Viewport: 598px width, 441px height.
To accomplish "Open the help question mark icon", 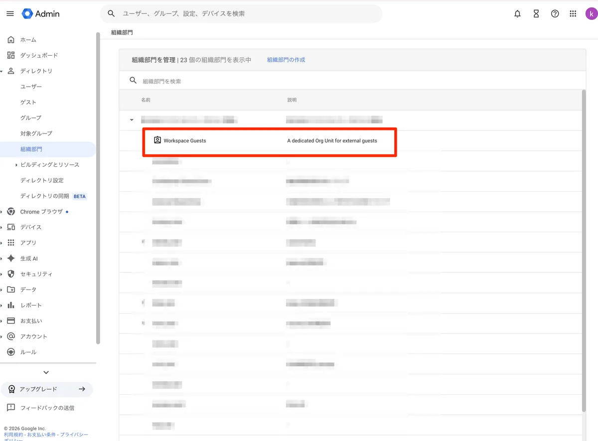I will click(555, 14).
